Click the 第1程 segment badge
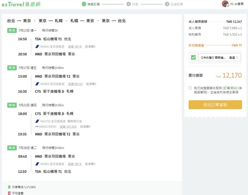248x195 pixels. (12, 30)
